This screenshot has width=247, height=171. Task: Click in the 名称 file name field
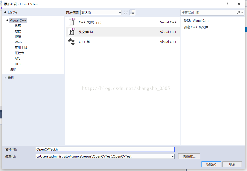click(105, 149)
